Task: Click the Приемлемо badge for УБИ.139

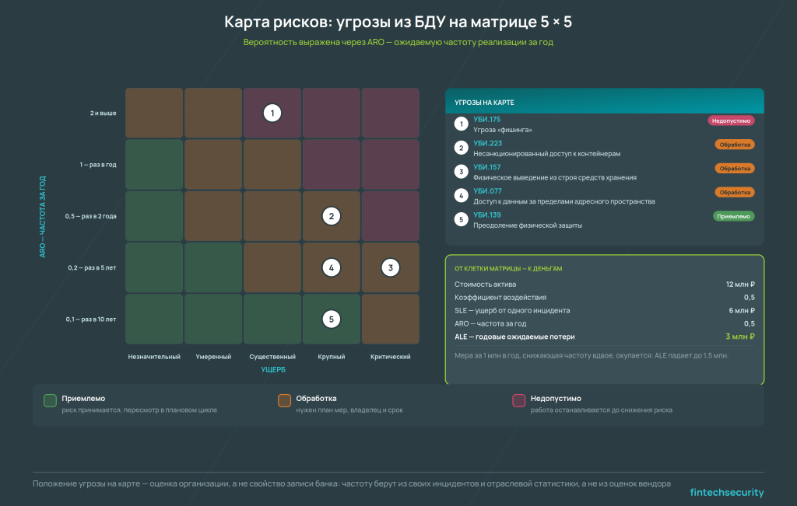Action: point(733,216)
